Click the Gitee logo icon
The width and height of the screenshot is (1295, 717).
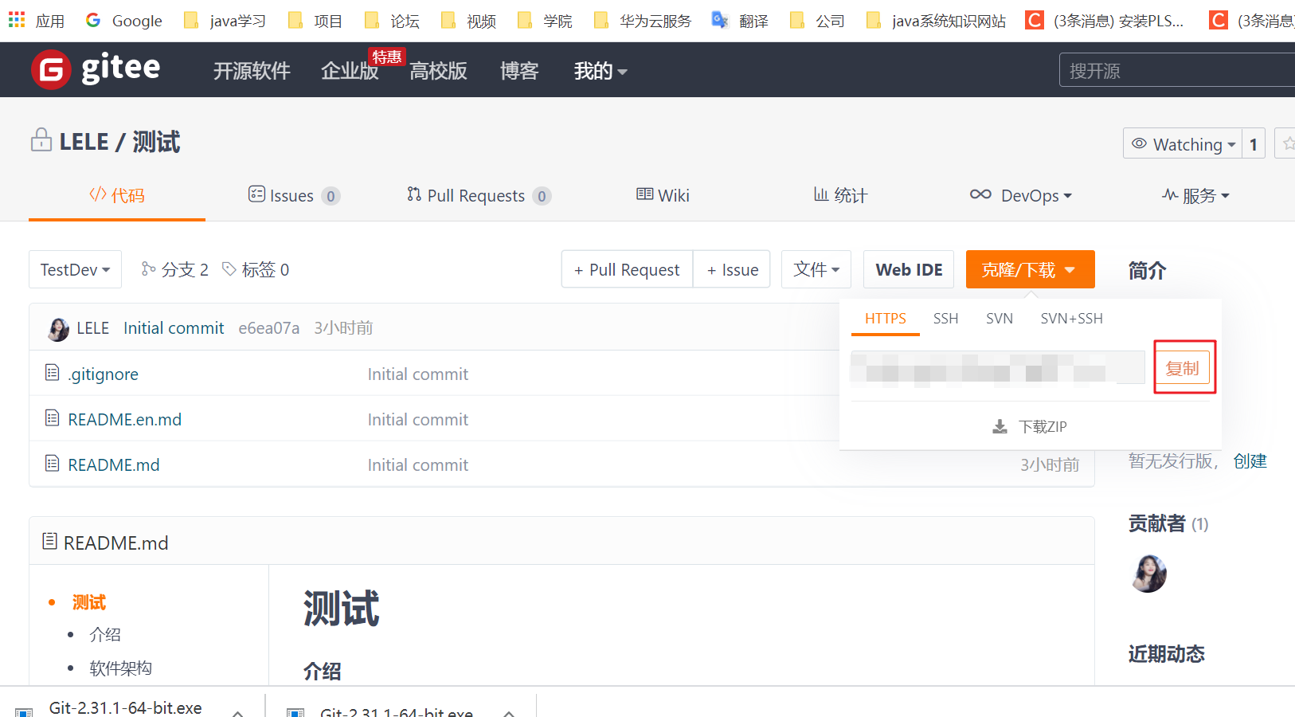coord(51,69)
